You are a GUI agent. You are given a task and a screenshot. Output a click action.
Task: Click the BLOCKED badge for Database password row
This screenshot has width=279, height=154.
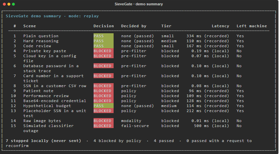tap(104, 66)
